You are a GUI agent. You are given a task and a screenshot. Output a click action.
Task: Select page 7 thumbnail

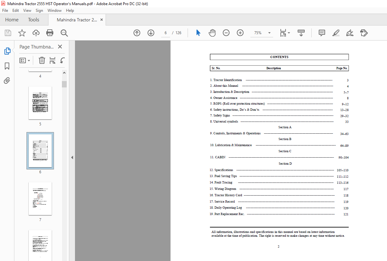(40, 199)
